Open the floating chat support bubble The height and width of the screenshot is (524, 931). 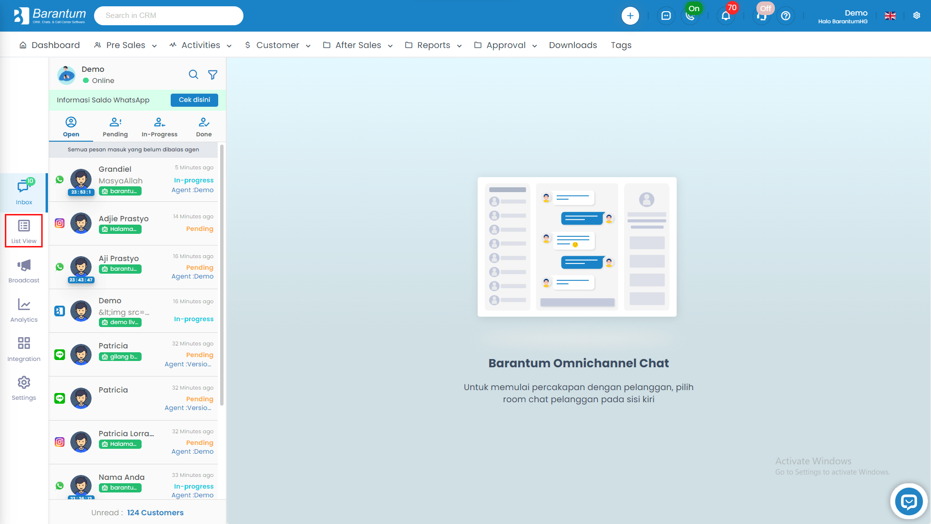tap(909, 501)
